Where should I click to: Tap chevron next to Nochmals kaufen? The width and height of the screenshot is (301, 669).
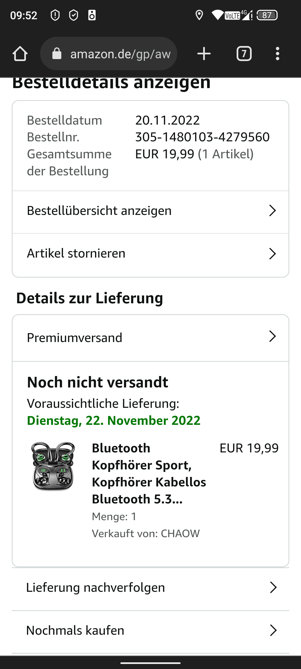pos(273,630)
